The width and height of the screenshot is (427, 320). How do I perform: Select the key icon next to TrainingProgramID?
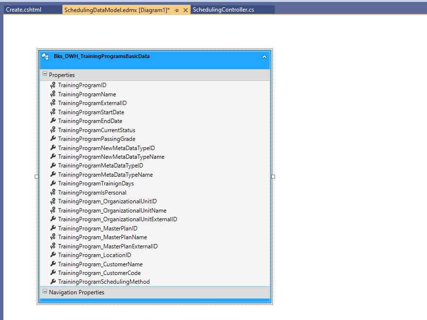[52, 85]
